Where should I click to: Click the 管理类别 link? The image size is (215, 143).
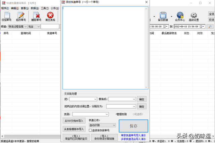121,114
